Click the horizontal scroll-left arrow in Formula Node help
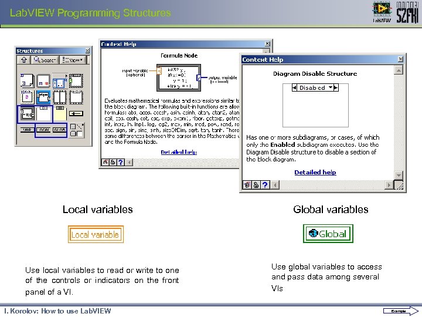This screenshot has height=317, width=422. click(x=129, y=162)
